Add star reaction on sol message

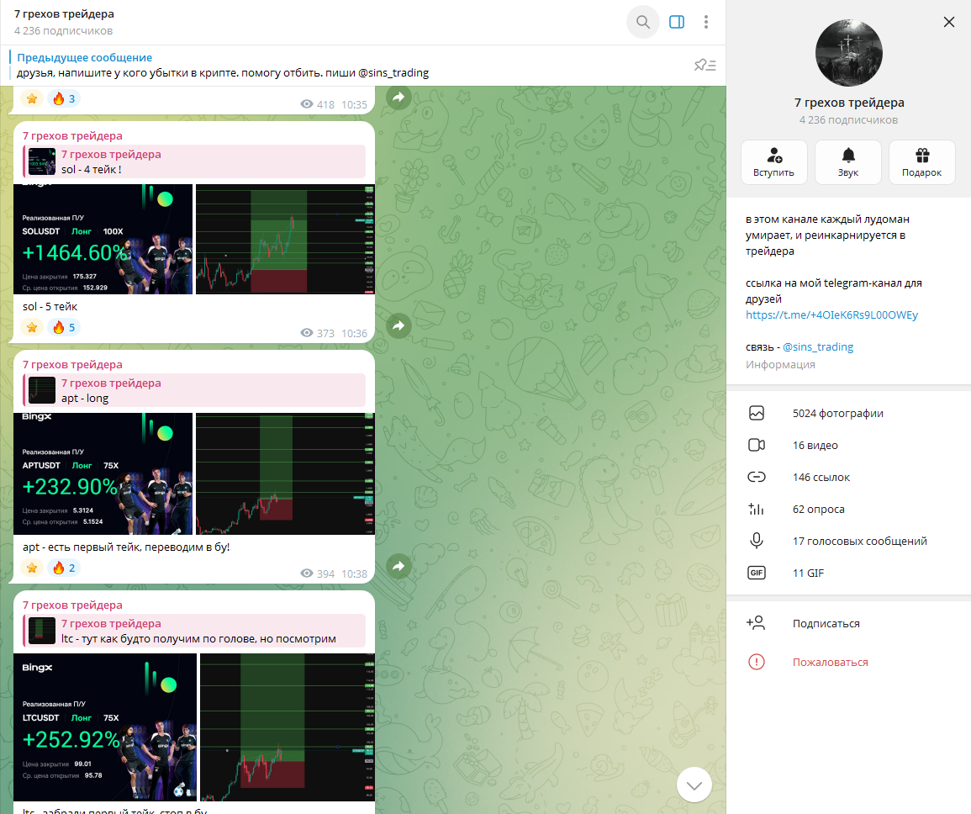click(x=32, y=327)
